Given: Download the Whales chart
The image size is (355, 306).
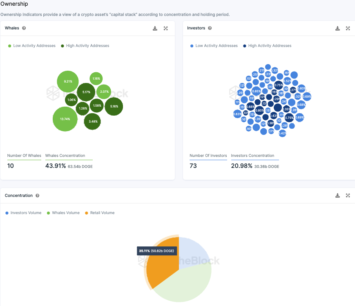Looking at the screenshot, I should pyautogui.click(x=155, y=28).
